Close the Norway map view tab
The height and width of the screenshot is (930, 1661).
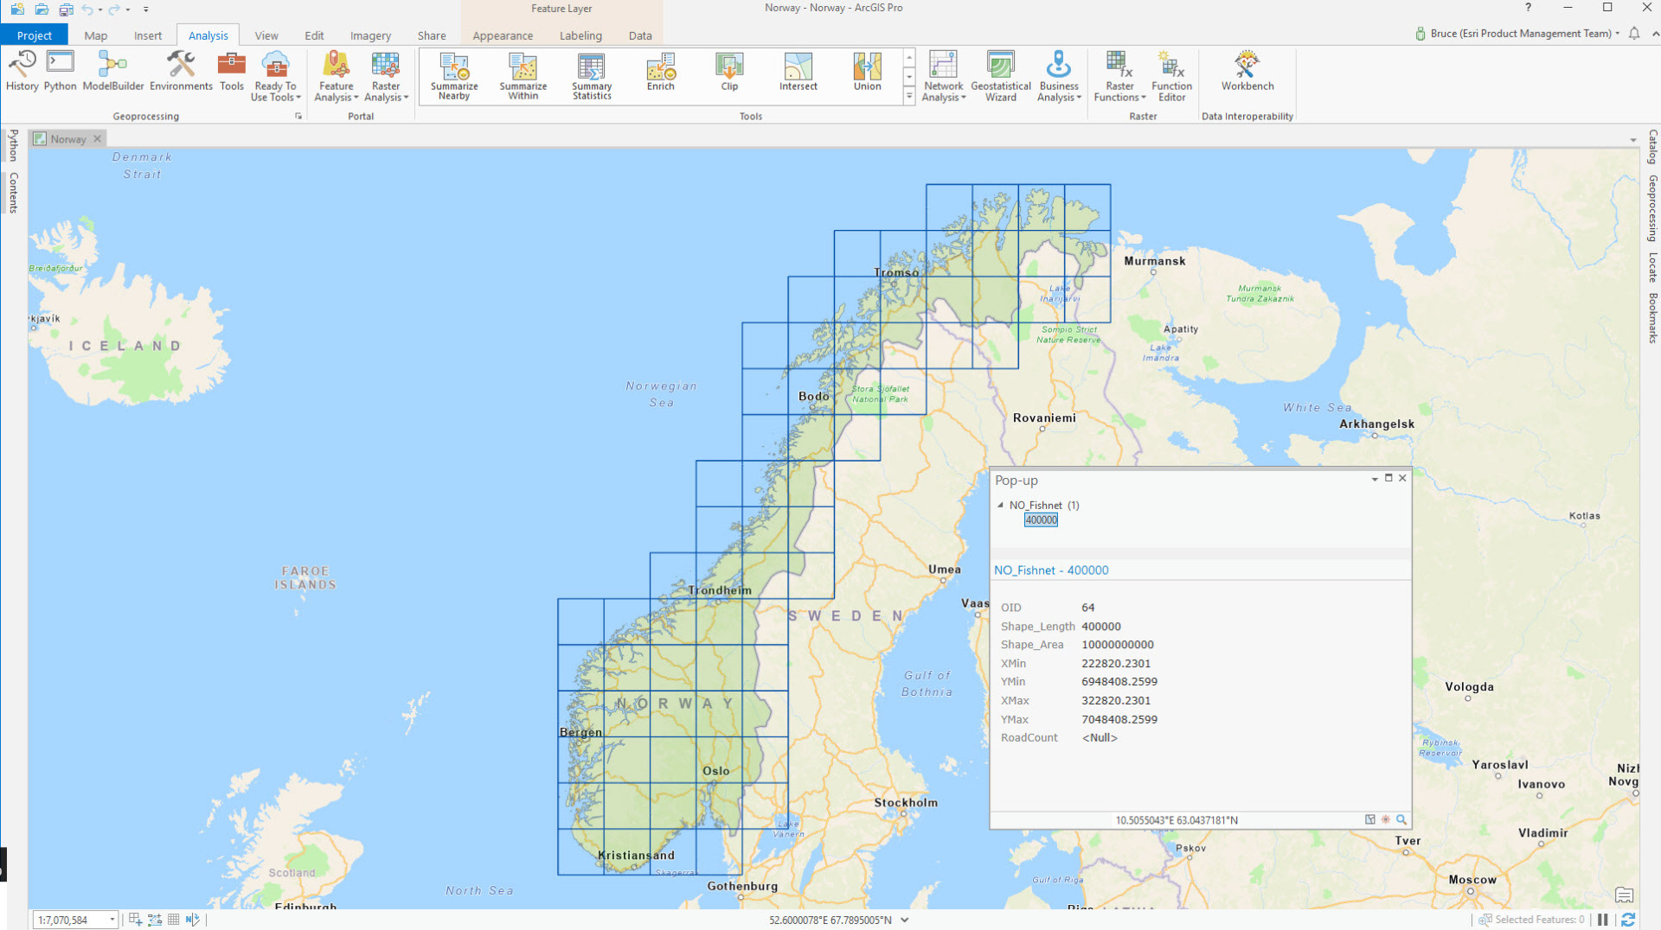coord(98,138)
